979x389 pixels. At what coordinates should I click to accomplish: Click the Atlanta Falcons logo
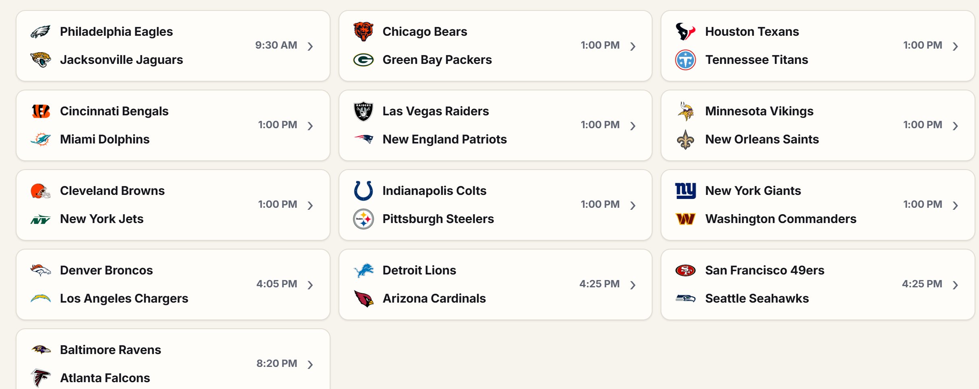pos(41,378)
